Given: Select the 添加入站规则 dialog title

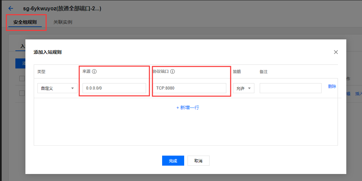Looking at the screenshot, I should click(x=47, y=52).
